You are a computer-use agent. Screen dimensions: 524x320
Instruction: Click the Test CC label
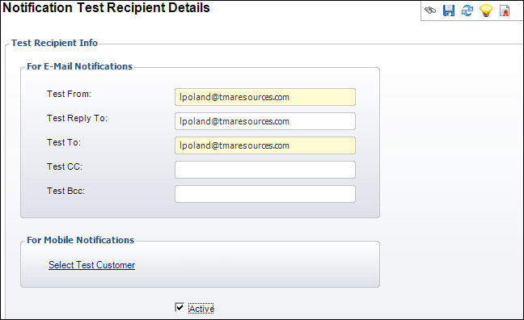coord(65,166)
